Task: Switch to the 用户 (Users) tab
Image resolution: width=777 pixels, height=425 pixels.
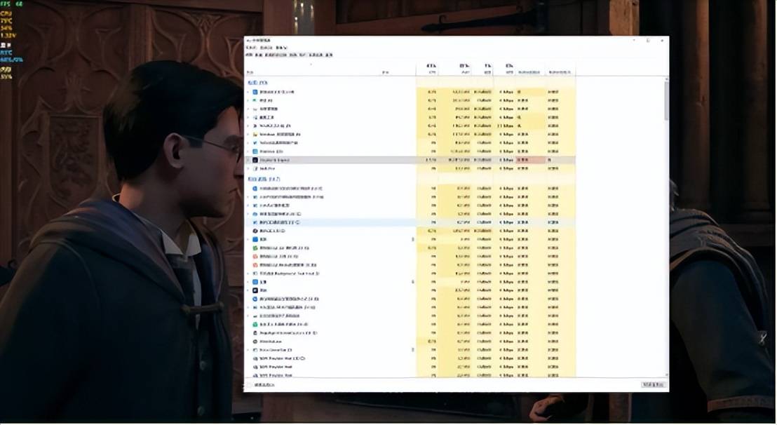Action: [303, 55]
